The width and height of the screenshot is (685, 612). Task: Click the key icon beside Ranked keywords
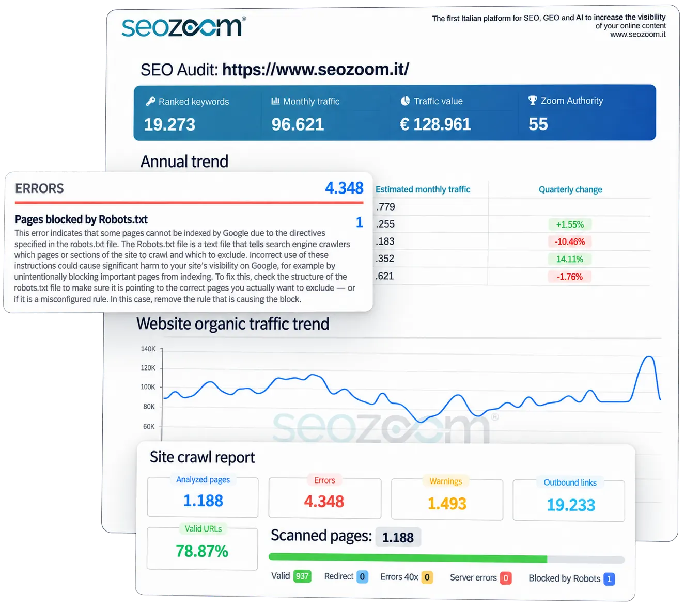coord(150,101)
